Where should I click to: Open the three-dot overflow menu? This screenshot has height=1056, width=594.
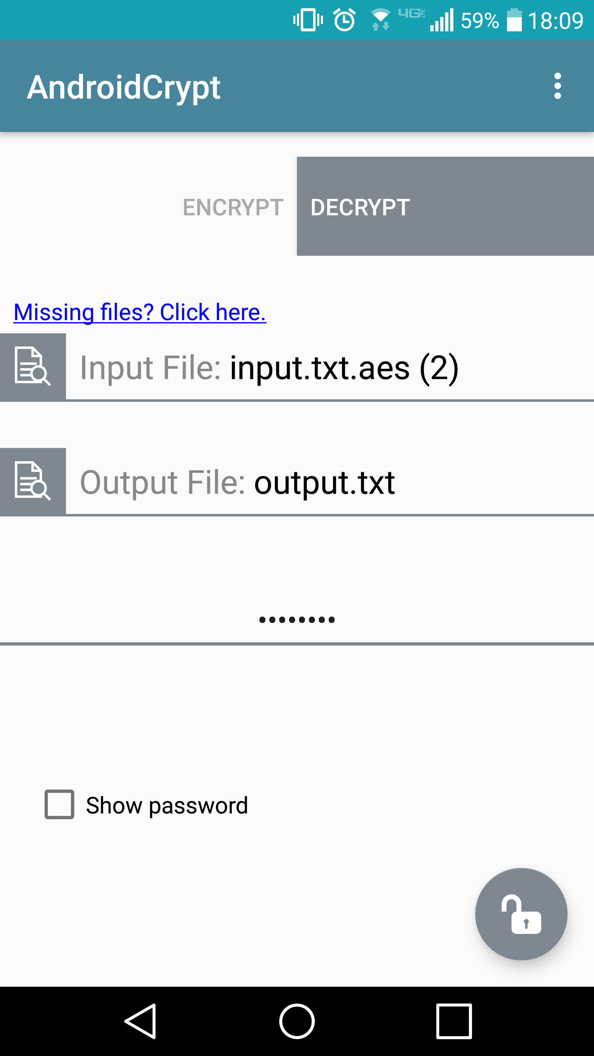pyautogui.click(x=557, y=86)
